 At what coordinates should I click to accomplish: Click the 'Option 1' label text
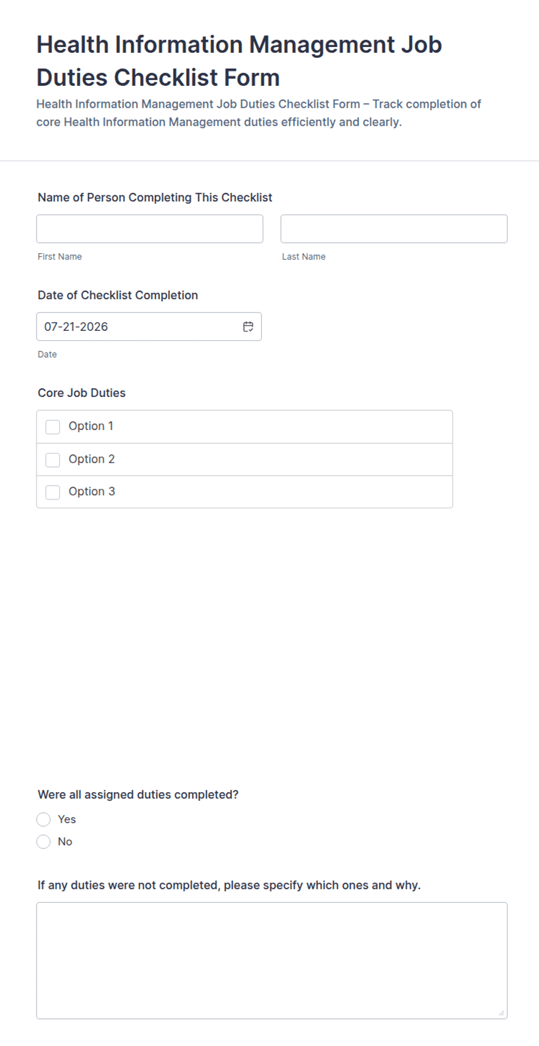91,426
